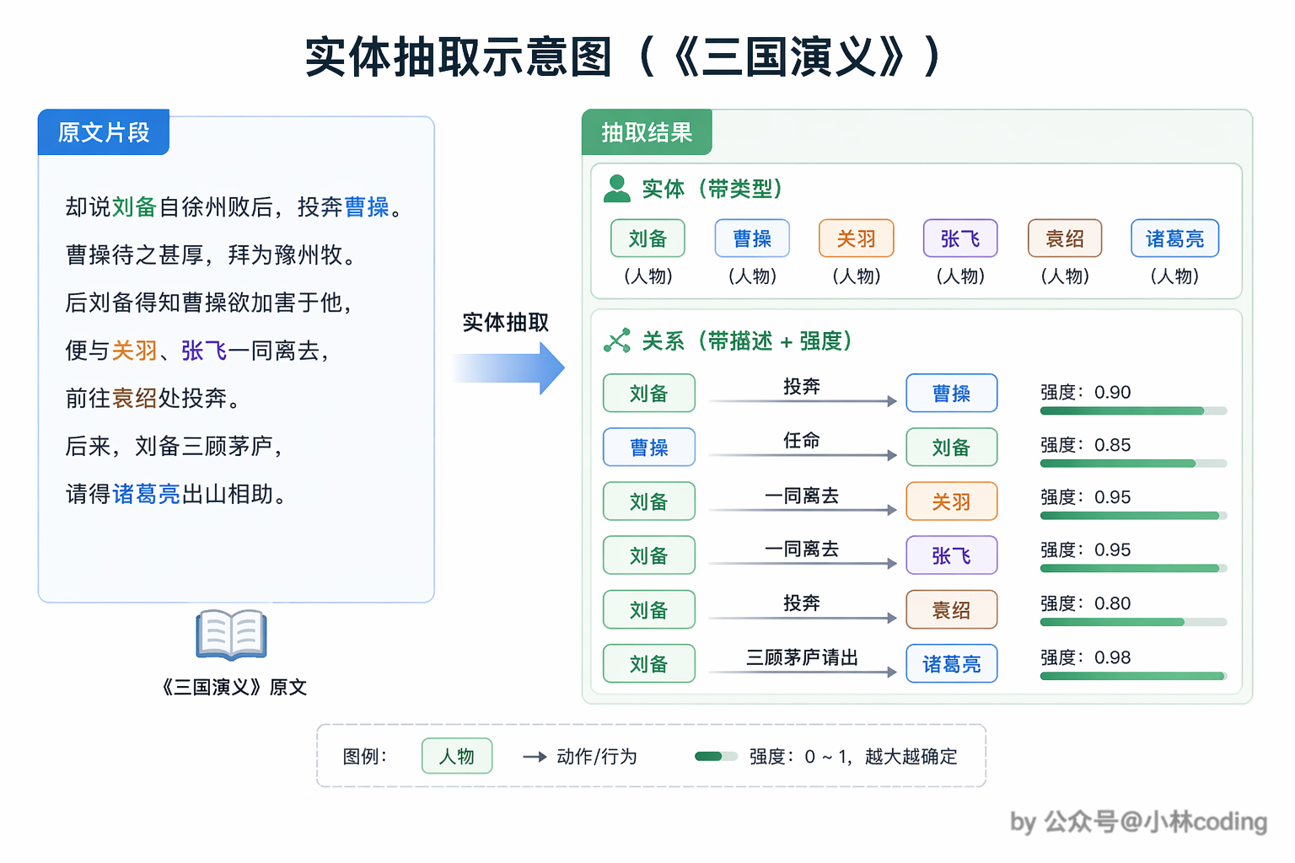Click the person icon beside 实体（带类型）
1295x863 pixels.
click(617, 189)
